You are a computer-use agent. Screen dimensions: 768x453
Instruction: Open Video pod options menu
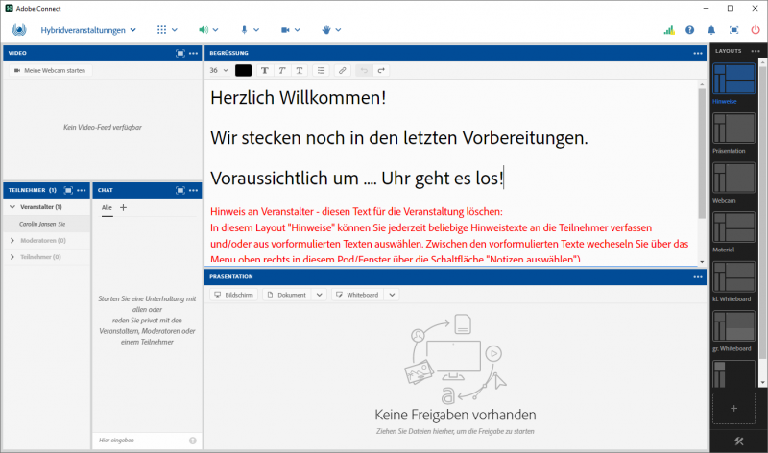pos(194,53)
